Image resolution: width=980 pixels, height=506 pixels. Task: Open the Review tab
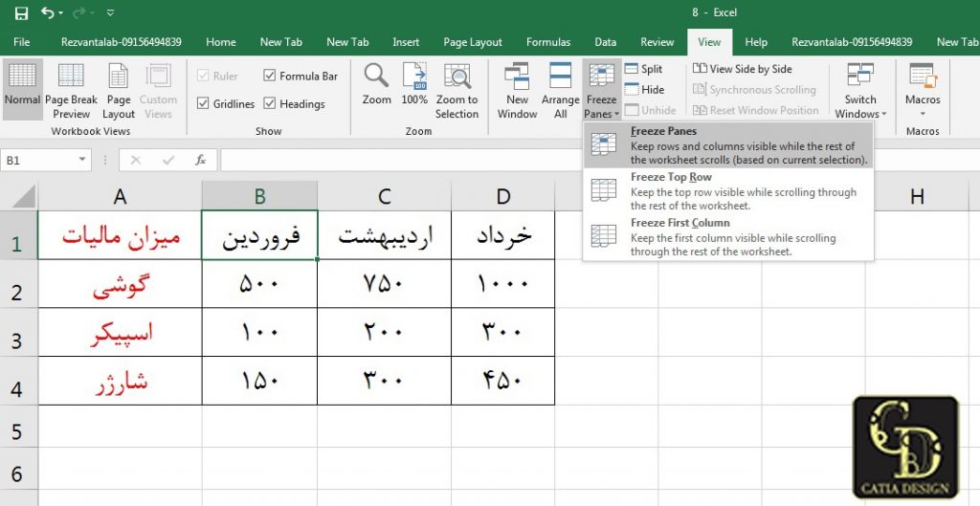(x=657, y=42)
